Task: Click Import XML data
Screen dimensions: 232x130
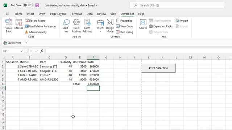Action: (x=182, y=21)
